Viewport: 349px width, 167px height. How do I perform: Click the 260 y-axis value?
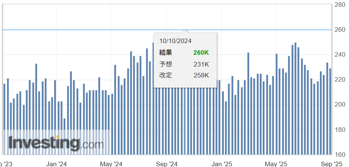pyautogui.click(x=340, y=29)
